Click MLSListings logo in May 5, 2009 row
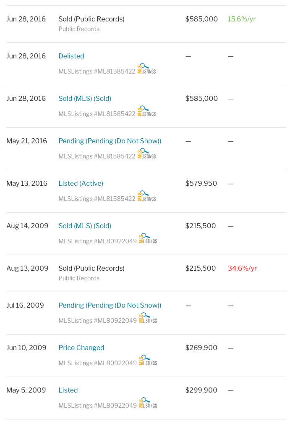 point(148,403)
